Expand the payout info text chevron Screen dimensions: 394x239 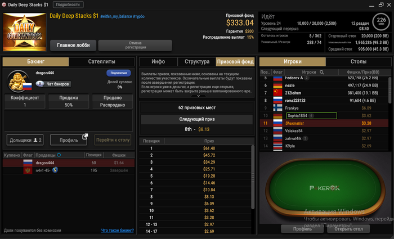coord(198,96)
